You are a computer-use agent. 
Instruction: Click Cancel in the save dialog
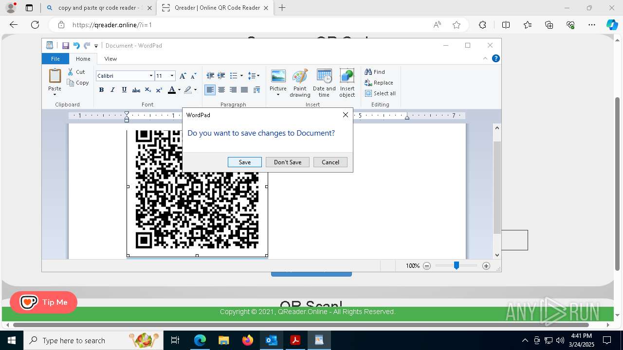pos(330,162)
